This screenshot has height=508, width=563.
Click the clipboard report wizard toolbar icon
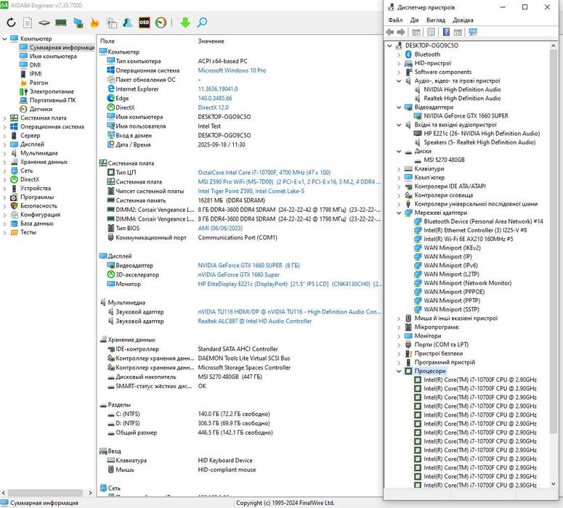[112, 22]
